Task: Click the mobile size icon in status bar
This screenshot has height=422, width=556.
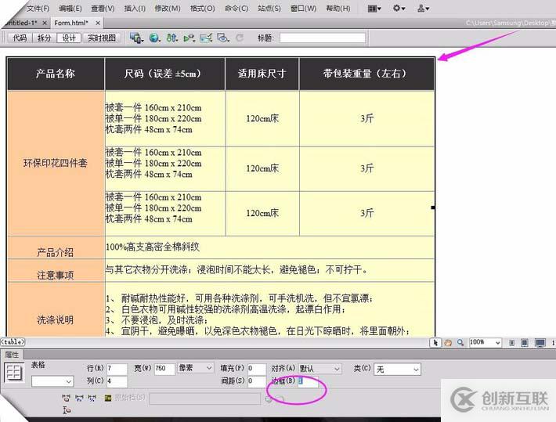Action: 511,343
